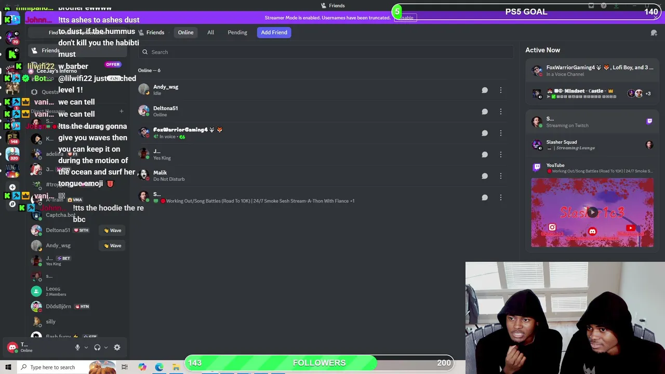Image resolution: width=665 pixels, height=374 pixels.
Task: Open Quests in the sidebar
Action: pyautogui.click(x=77, y=92)
